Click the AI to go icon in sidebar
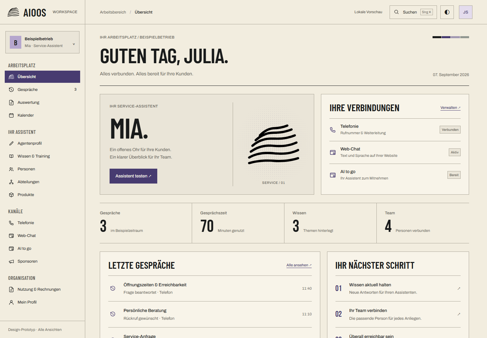Viewport: 487px width, 338px height. [11, 248]
